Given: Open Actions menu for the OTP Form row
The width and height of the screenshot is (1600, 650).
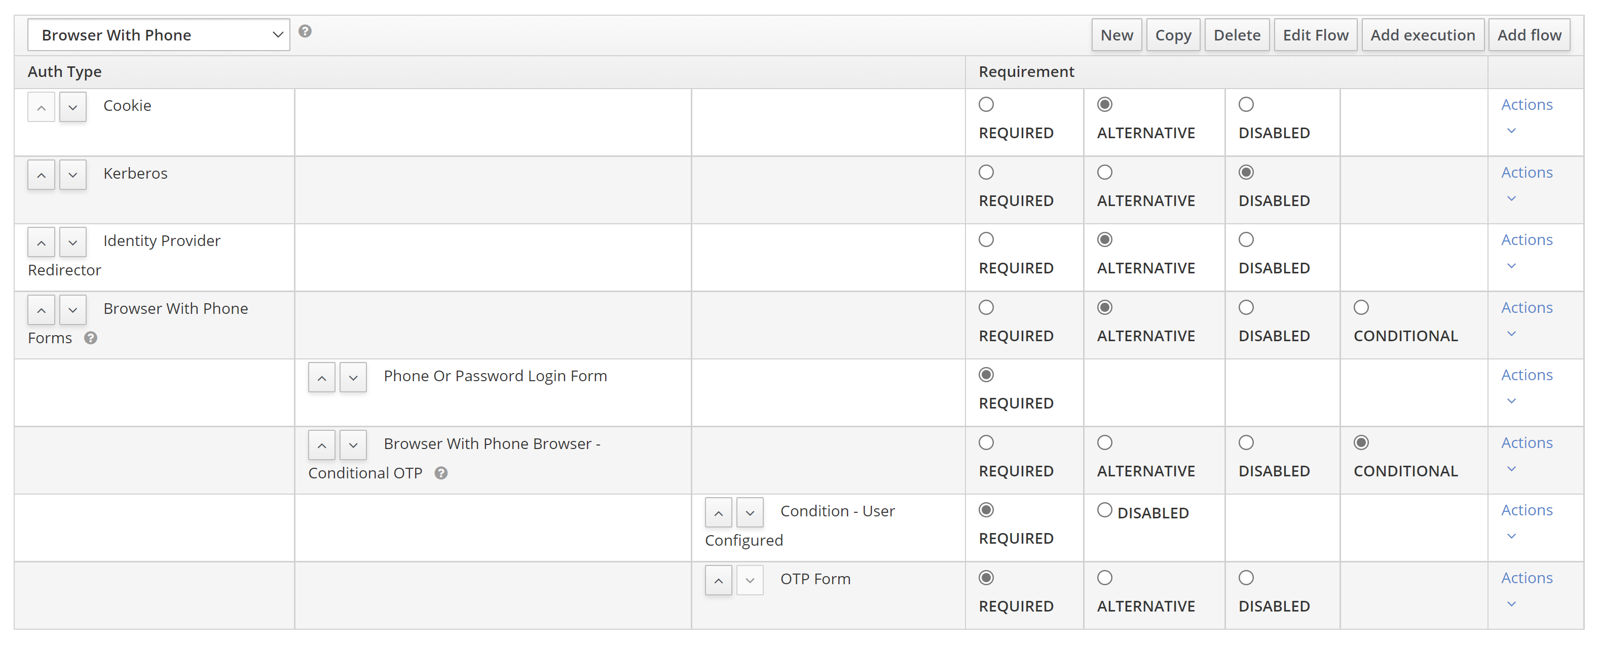Looking at the screenshot, I should (x=1526, y=578).
